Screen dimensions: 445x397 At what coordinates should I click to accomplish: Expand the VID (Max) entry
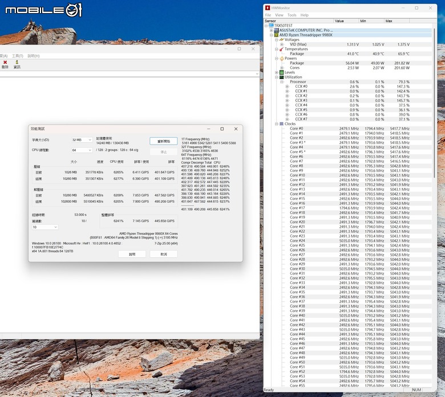[282, 44]
